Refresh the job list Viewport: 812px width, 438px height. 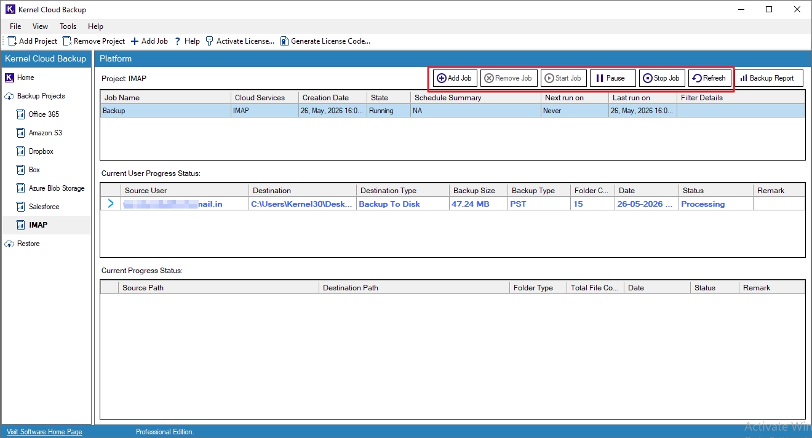pos(709,78)
